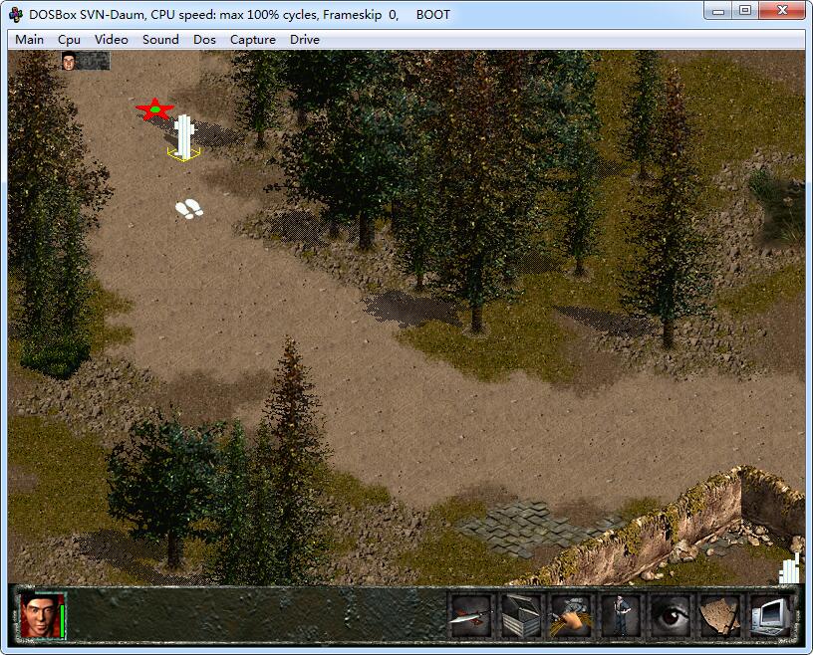The width and height of the screenshot is (813, 655).
Task: Minimize the DOSBox window
Action: tap(718, 10)
